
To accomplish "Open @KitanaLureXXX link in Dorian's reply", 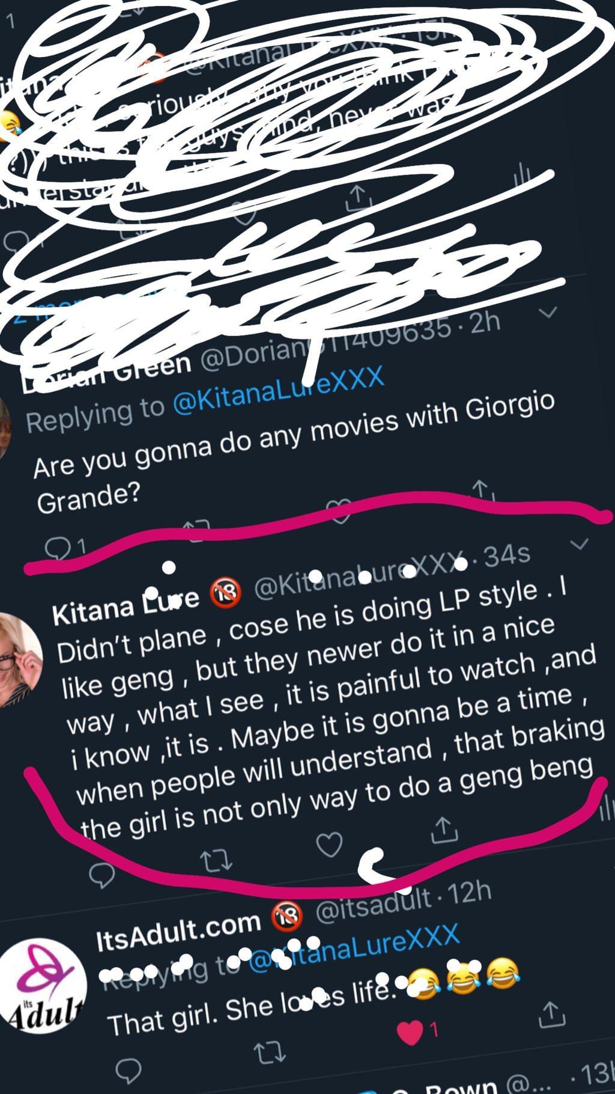I will click(277, 391).
